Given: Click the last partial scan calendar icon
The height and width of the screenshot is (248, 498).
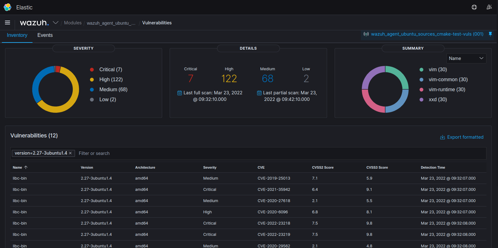Looking at the screenshot, I should [259, 93].
